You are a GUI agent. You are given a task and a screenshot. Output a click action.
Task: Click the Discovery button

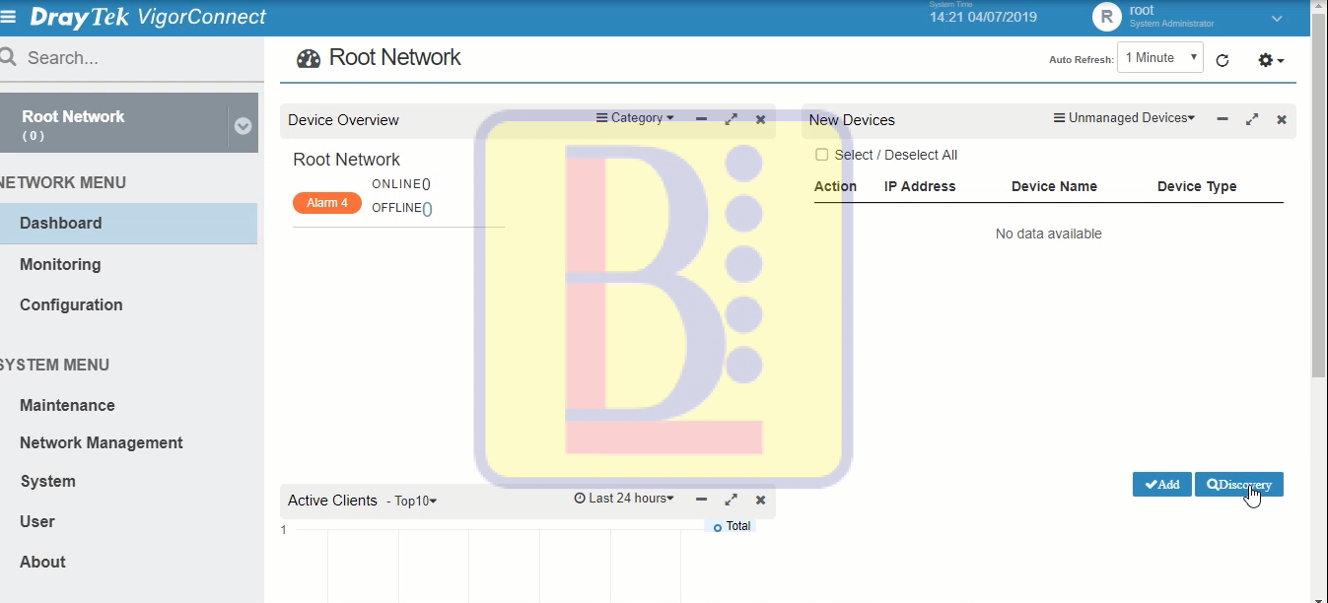(1238, 485)
